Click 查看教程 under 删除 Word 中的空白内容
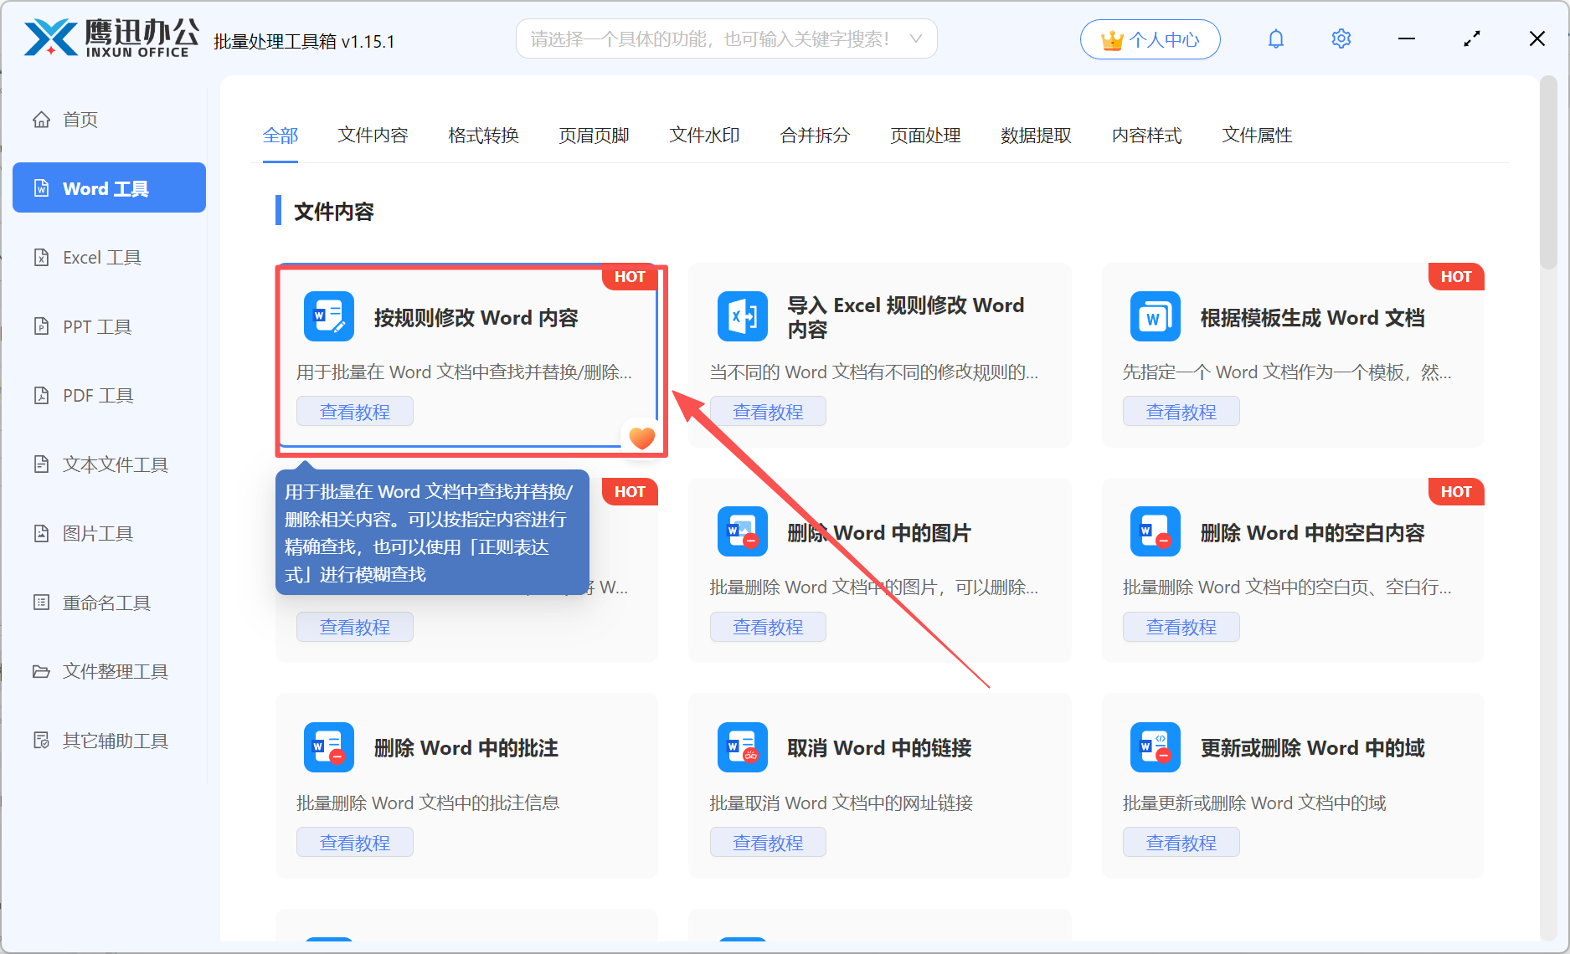The image size is (1570, 954). 1181,627
